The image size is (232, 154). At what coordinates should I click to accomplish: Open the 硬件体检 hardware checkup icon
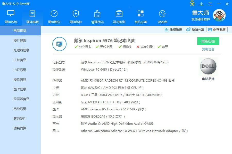11,14
